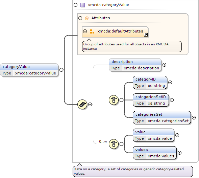Expand the categoriesSetID element
This screenshot has width=199, height=178.
tap(172, 100)
